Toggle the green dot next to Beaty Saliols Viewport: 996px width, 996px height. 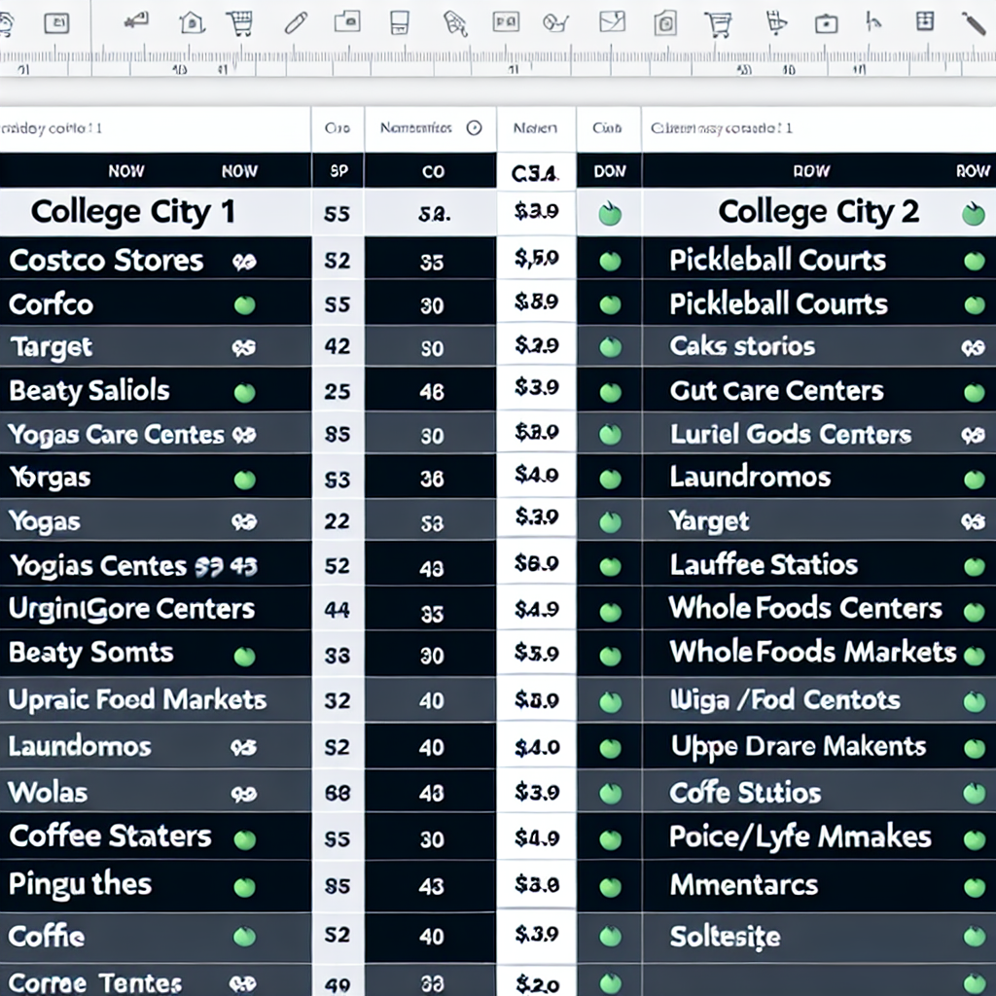click(x=244, y=393)
